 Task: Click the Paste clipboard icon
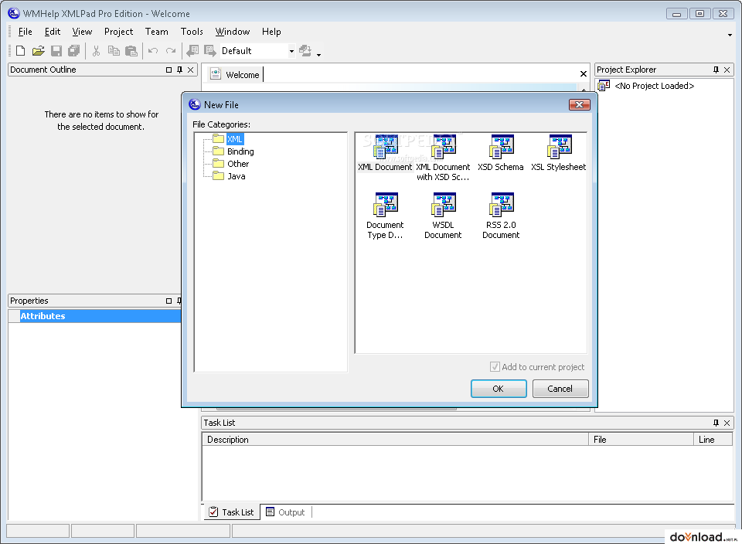[131, 51]
